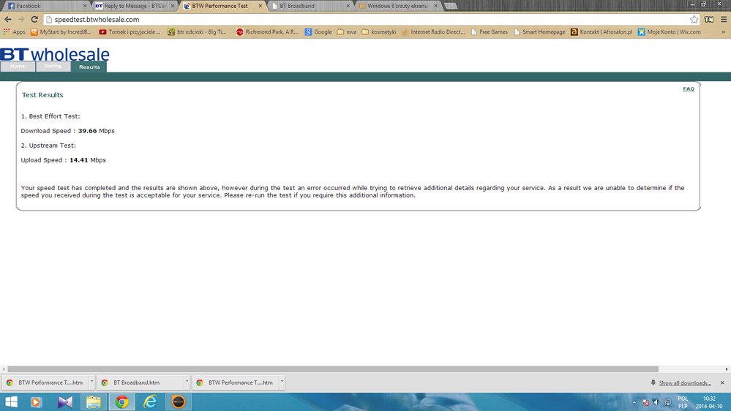Image resolution: width=731 pixels, height=411 pixels.
Task: Expand the ewa bookmarks folder
Action: (347, 32)
